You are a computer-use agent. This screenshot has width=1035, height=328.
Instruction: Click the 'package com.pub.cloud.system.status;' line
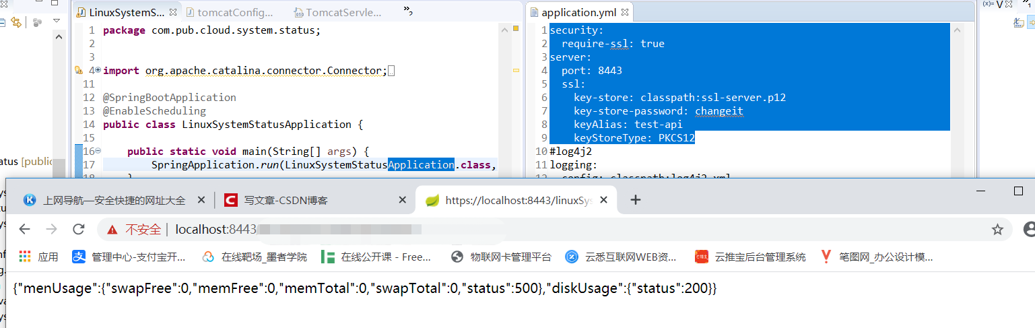[x=212, y=30]
